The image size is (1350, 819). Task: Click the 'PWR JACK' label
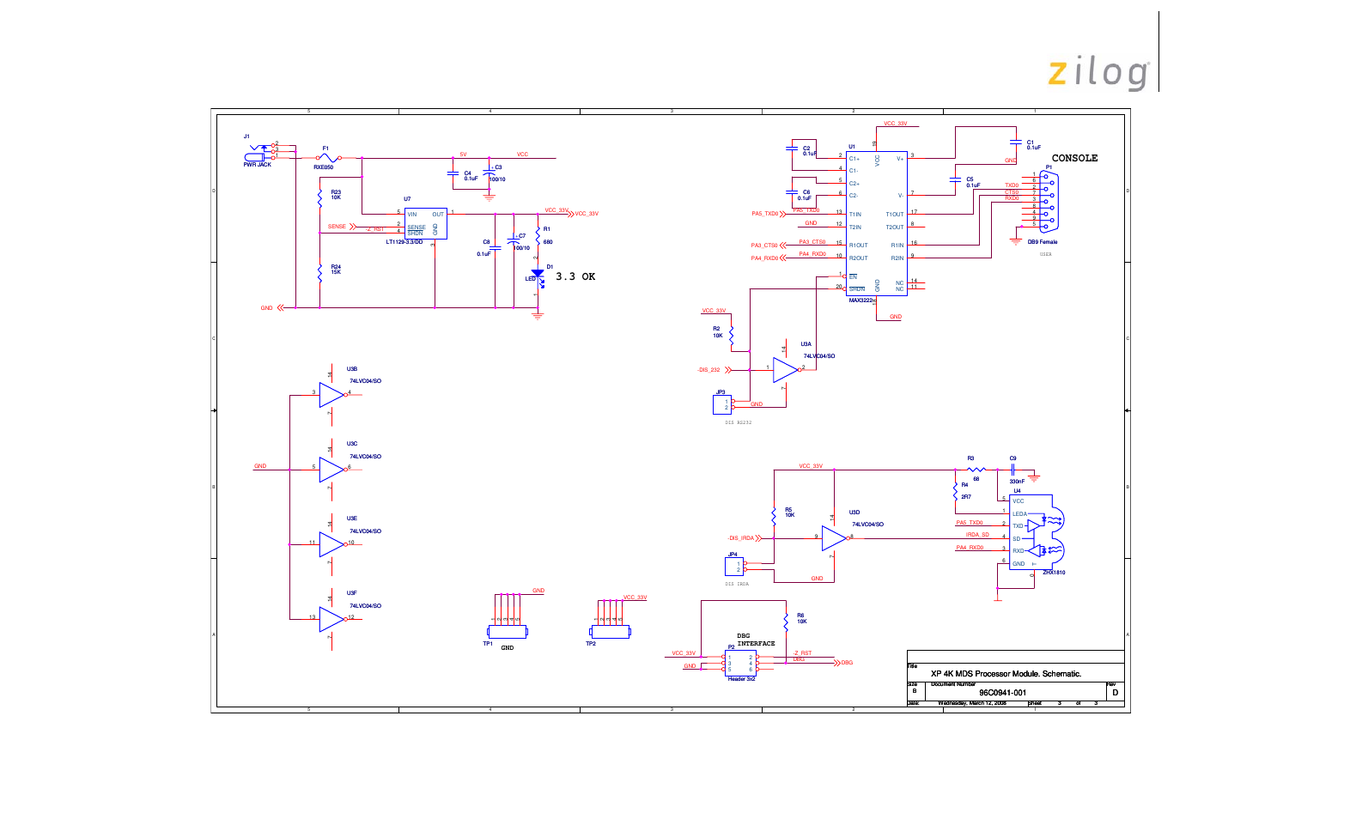pyautogui.click(x=257, y=165)
